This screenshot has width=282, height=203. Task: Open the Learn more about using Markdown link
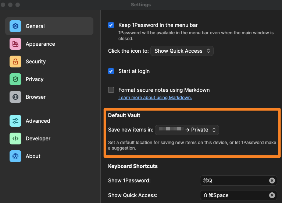click(155, 98)
